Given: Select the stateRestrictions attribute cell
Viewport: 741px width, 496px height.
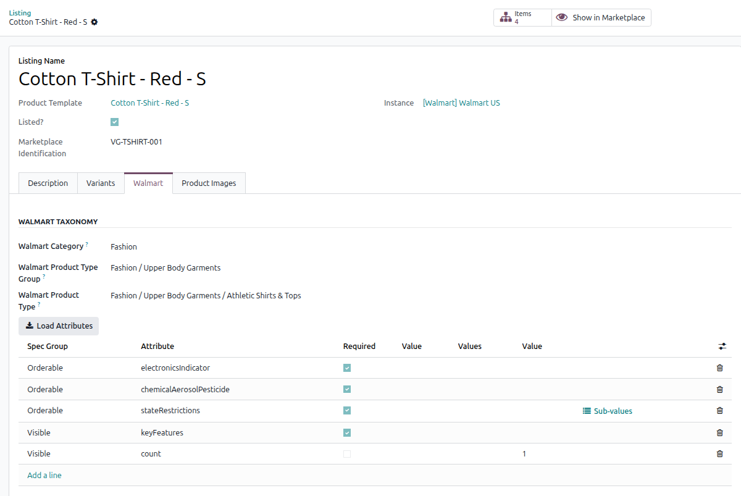Looking at the screenshot, I should pos(170,411).
